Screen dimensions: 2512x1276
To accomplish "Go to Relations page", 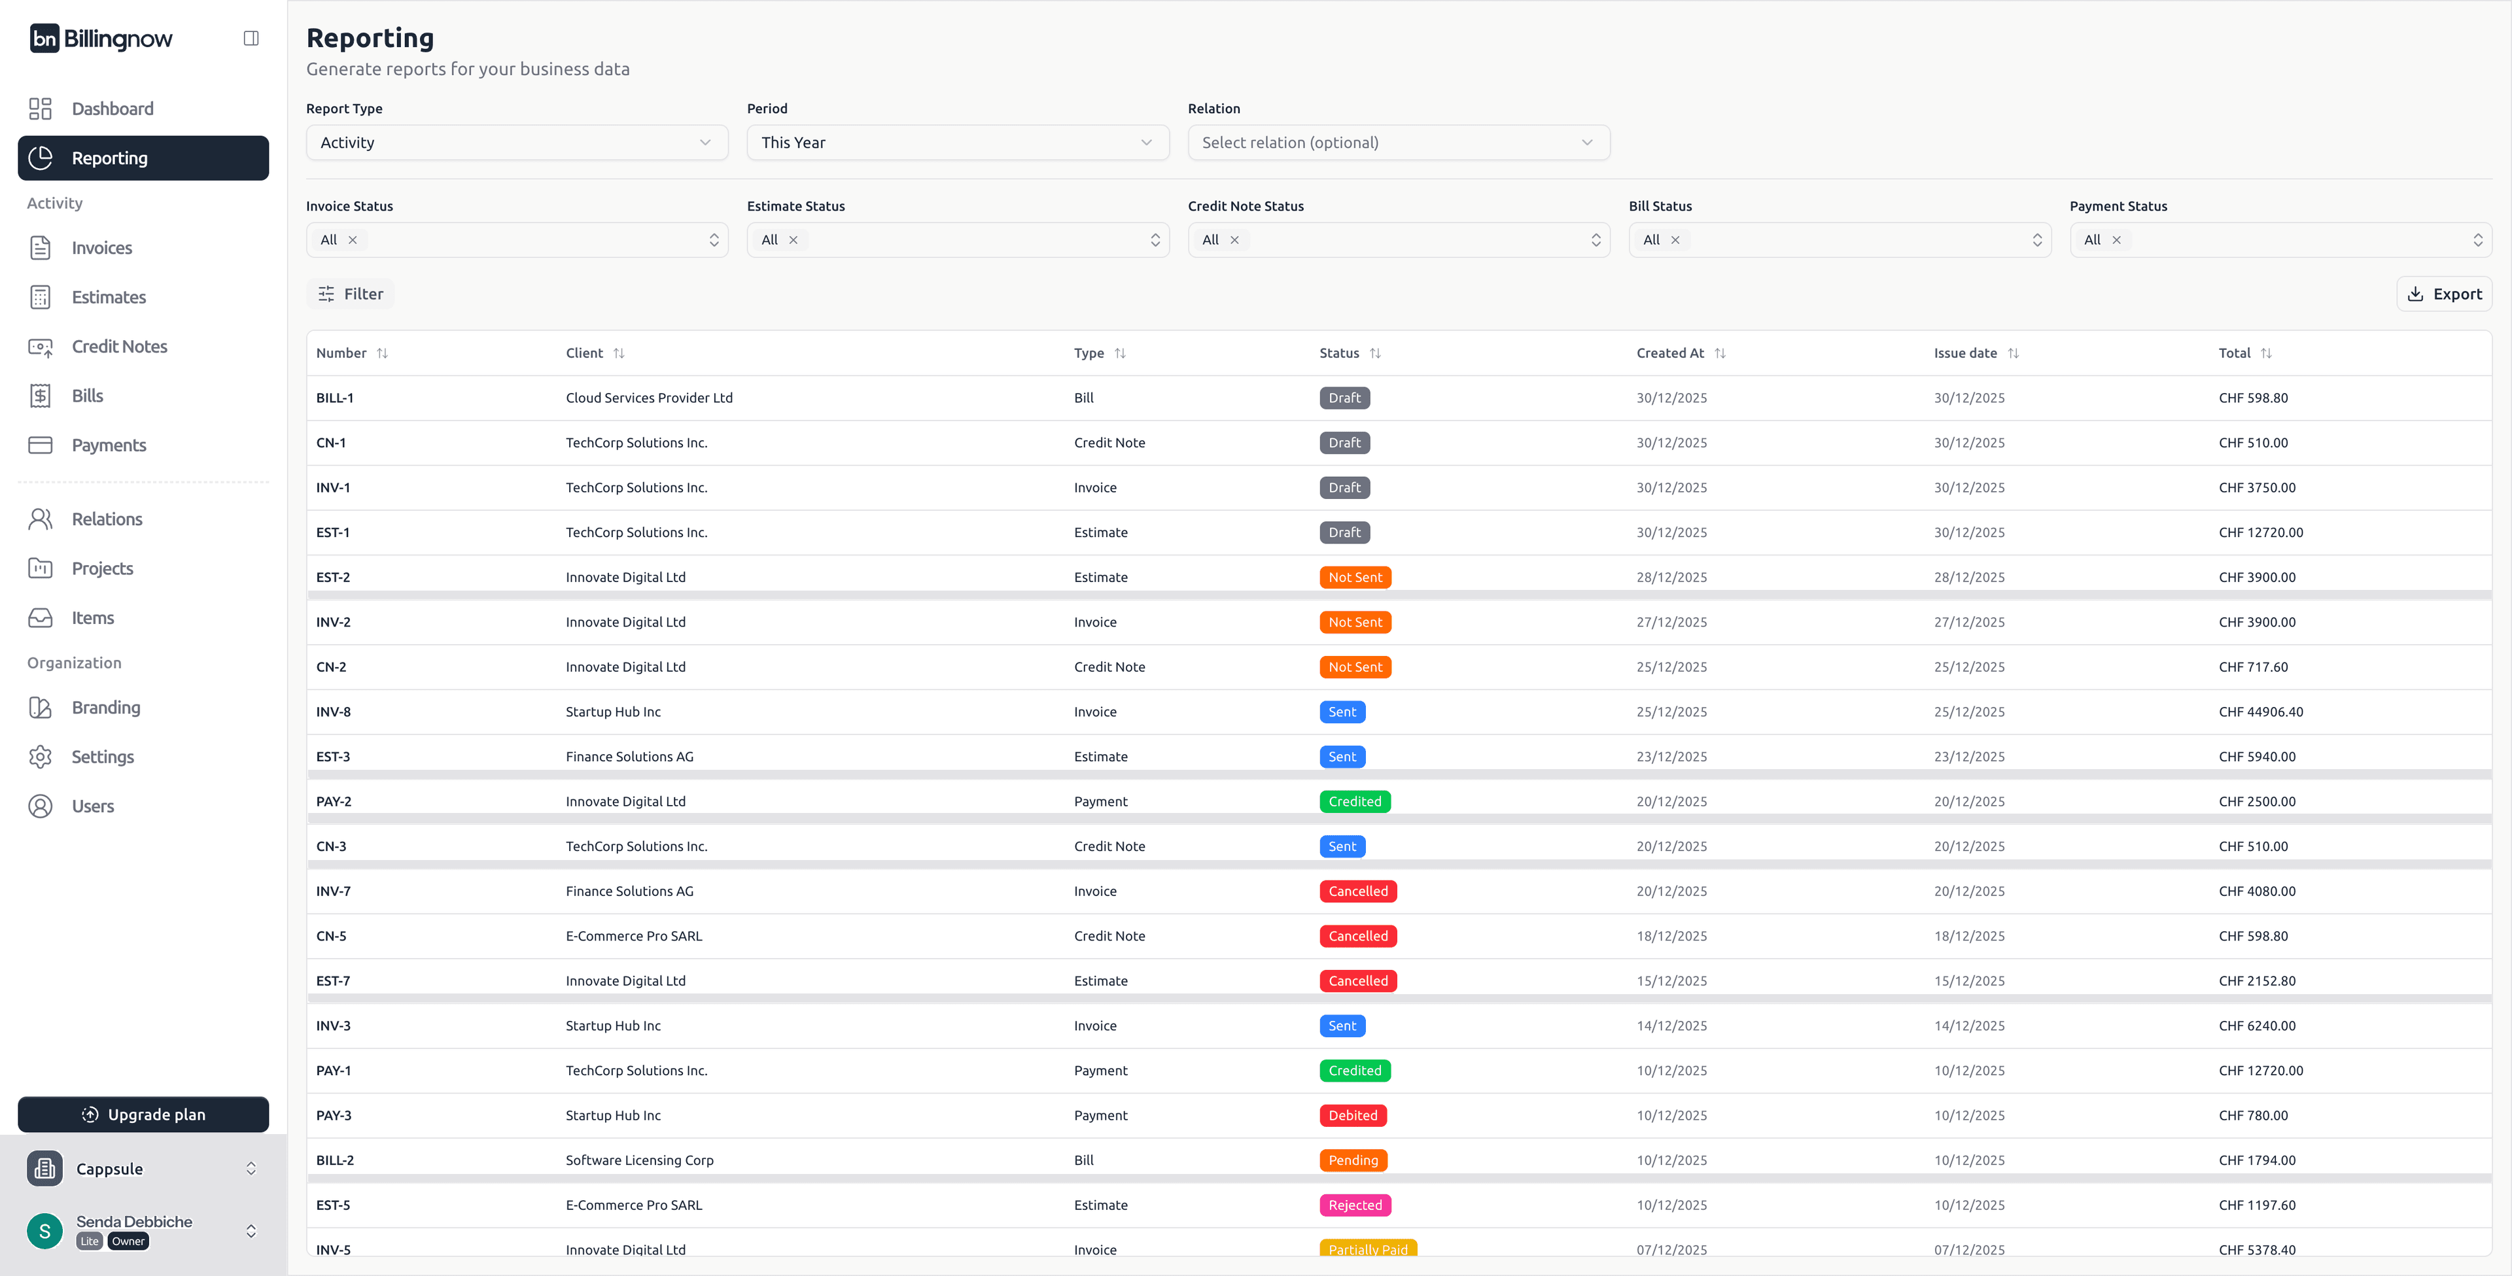I will tap(106, 519).
